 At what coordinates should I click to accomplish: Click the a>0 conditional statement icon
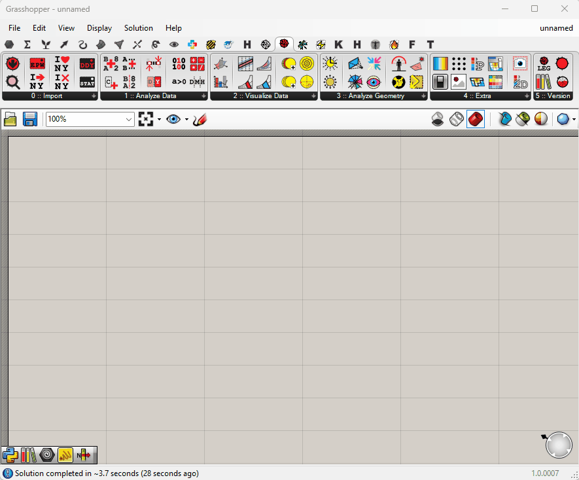click(x=179, y=82)
